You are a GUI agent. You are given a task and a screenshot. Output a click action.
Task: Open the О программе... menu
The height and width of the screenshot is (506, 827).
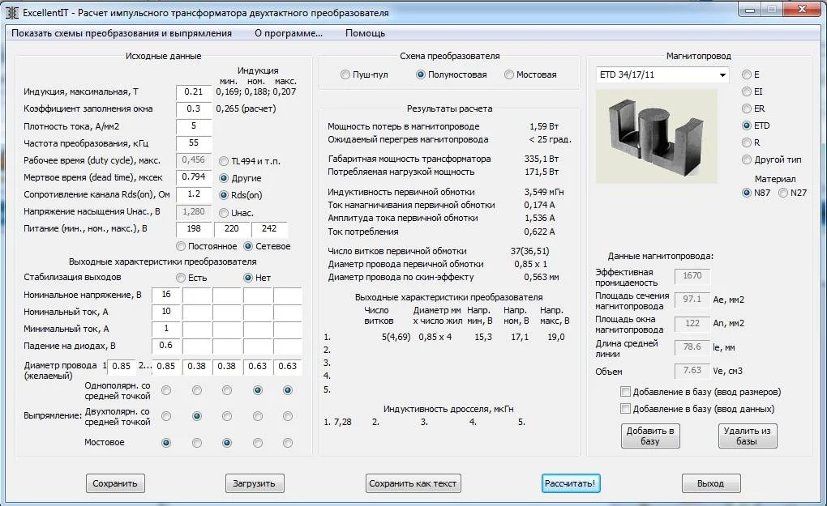tap(288, 33)
